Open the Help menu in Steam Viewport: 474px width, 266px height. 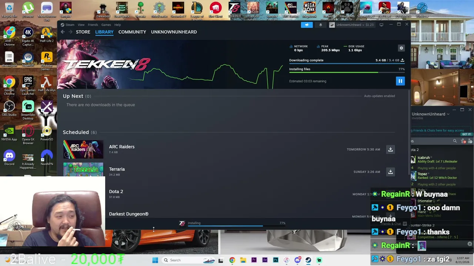coord(117,25)
